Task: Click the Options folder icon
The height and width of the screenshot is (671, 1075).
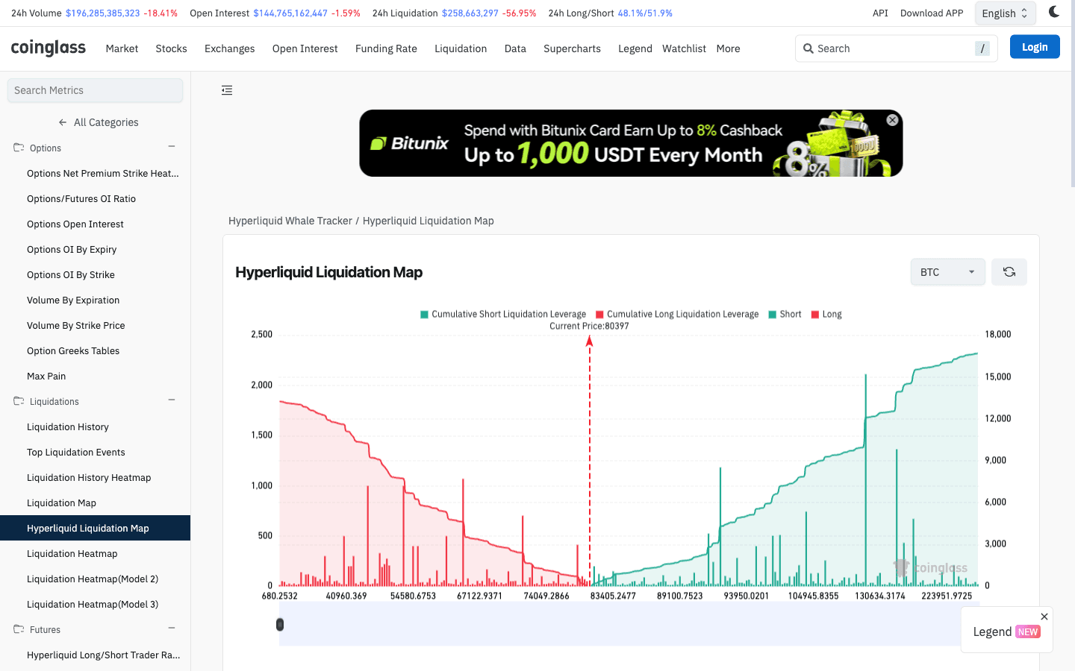Action: (x=19, y=148)
